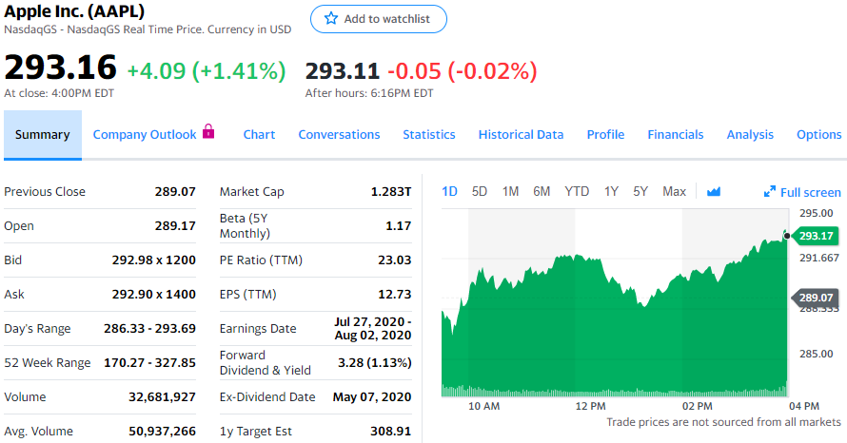Image resolution: width=847 pixels, height=443 pixels.
Task: Click the Open value 289.17
Action: 175,225
